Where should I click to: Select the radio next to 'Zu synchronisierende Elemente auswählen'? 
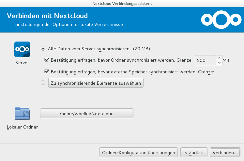pyautogui.click(x=43, y=83)
